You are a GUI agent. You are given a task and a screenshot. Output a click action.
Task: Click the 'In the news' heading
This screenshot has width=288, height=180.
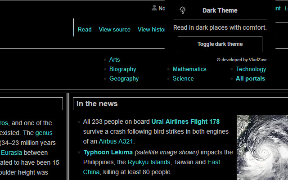point(97,103)
